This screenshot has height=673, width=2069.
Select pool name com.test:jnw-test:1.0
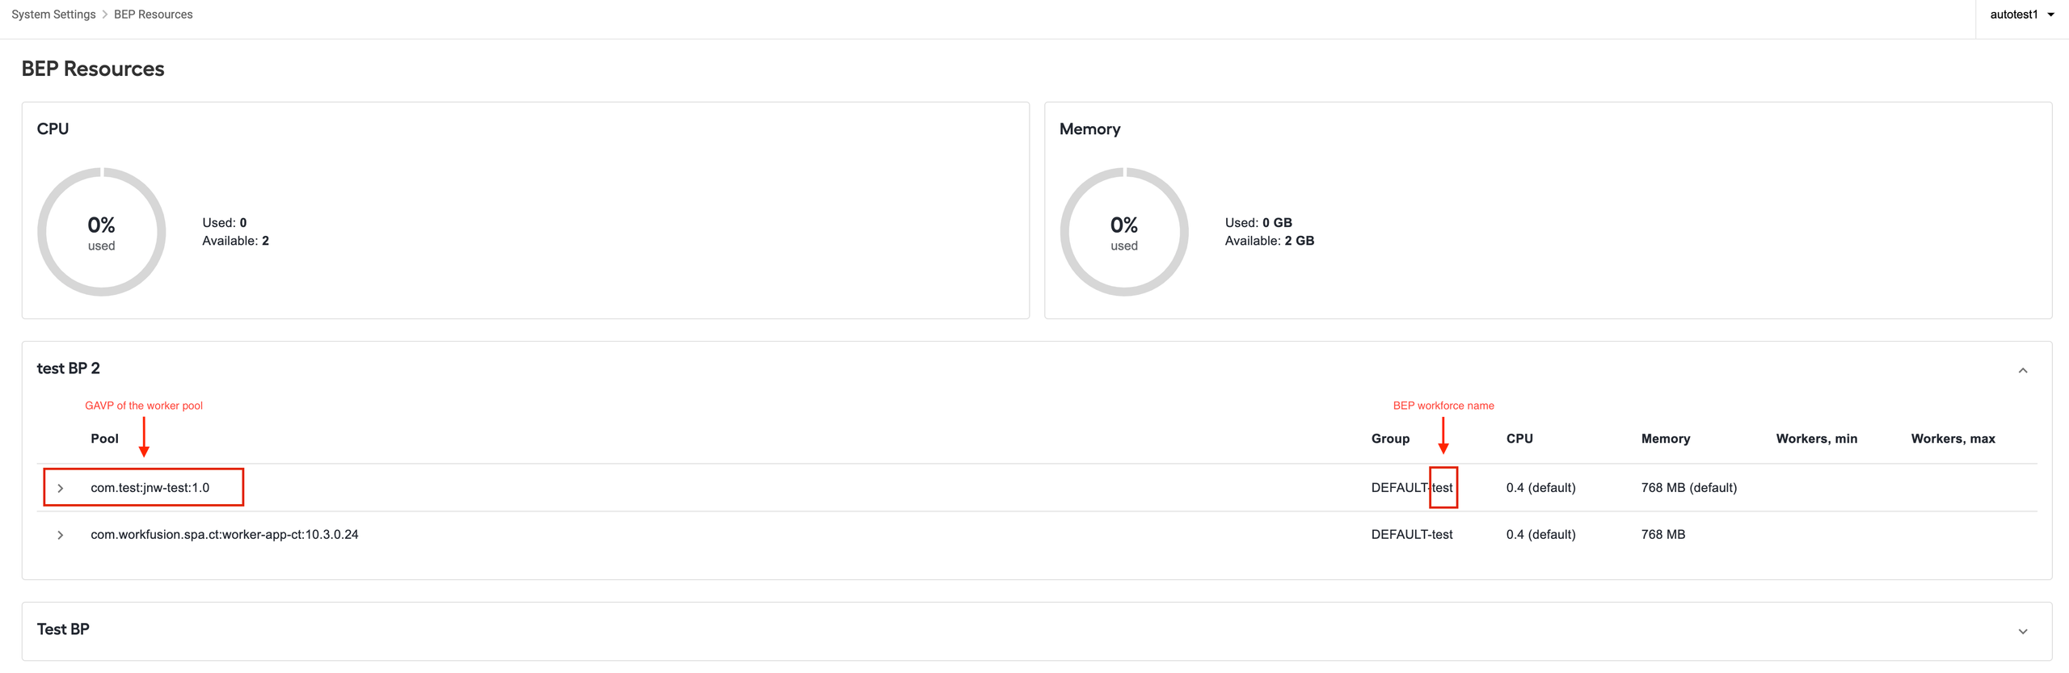pos(150,488)
